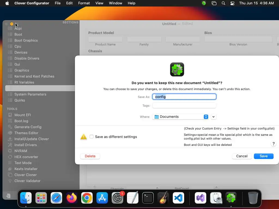Open the Window menu
This screenshot has height=209, width=279.
coord(116,3)
